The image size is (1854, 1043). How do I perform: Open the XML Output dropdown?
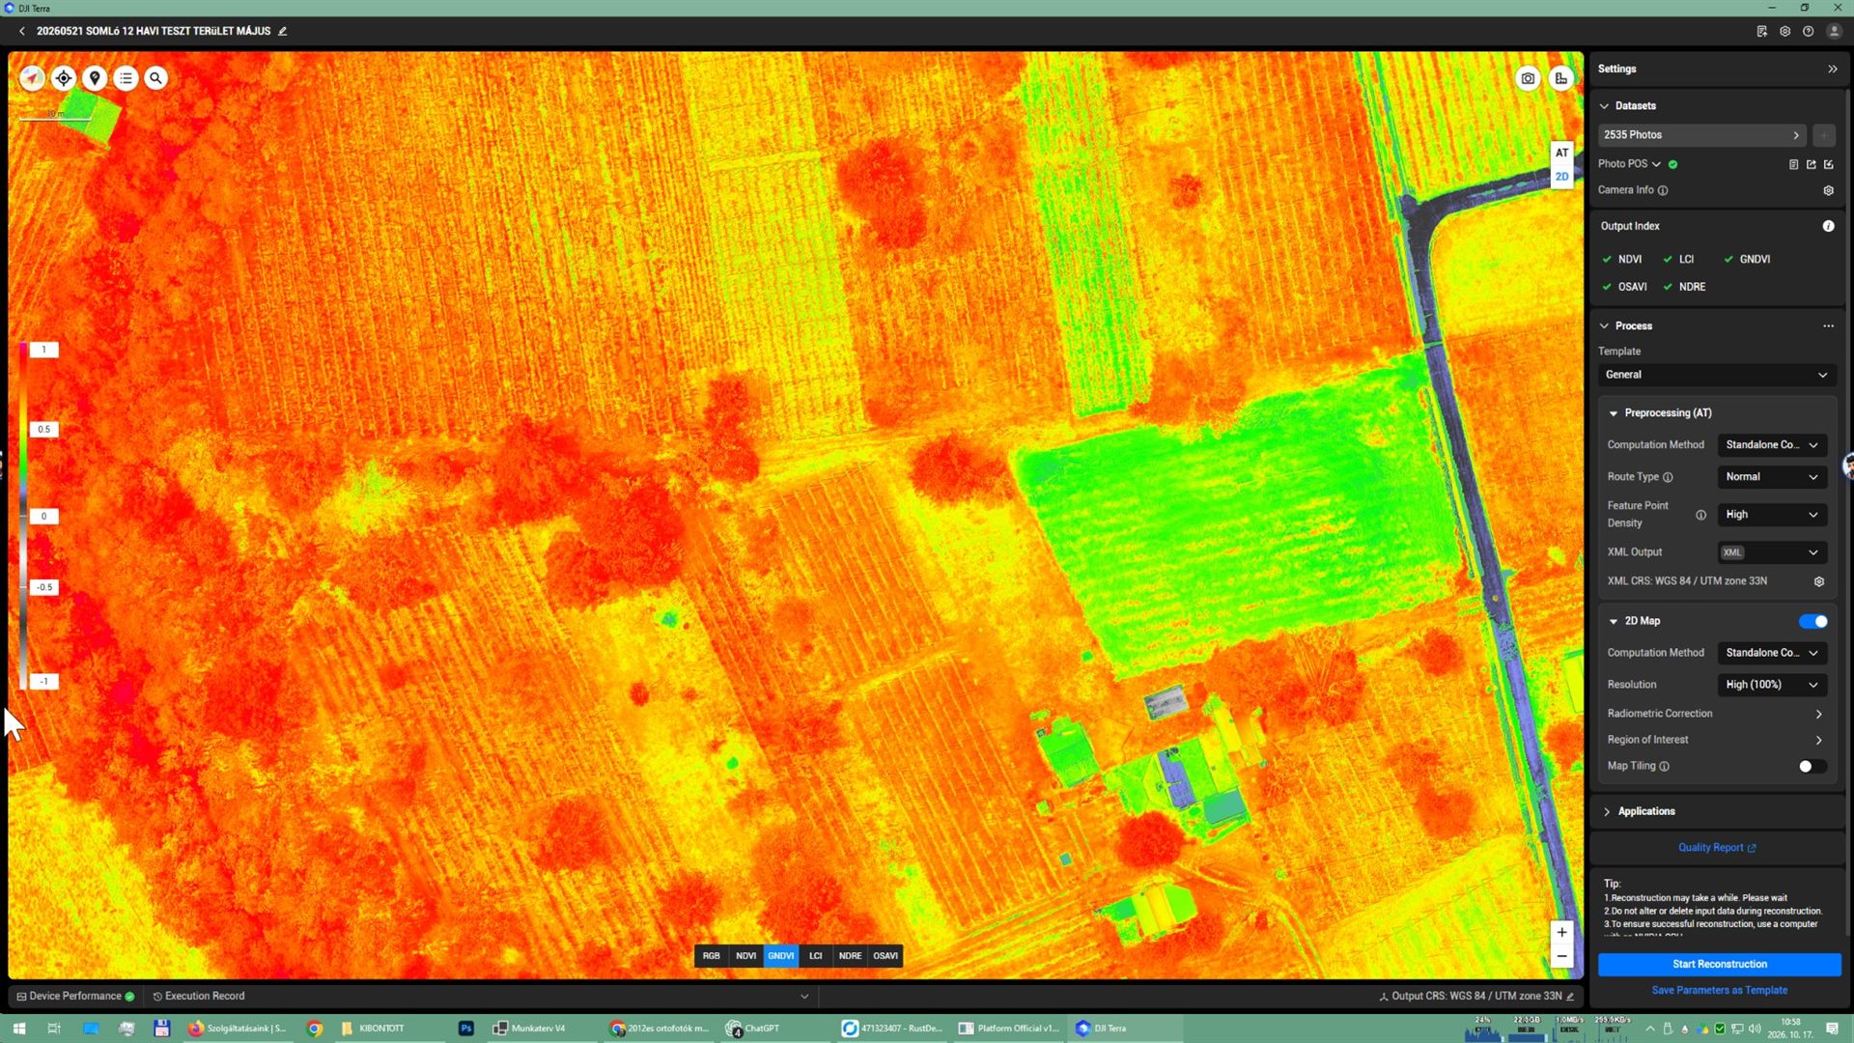pos(1772,552)
